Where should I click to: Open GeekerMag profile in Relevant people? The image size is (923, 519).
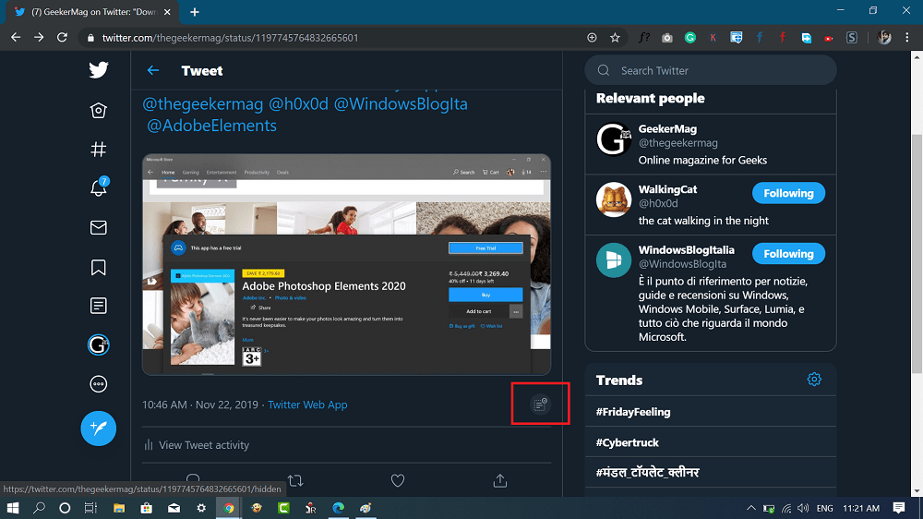pyautogui.click(x=711, y=144)
